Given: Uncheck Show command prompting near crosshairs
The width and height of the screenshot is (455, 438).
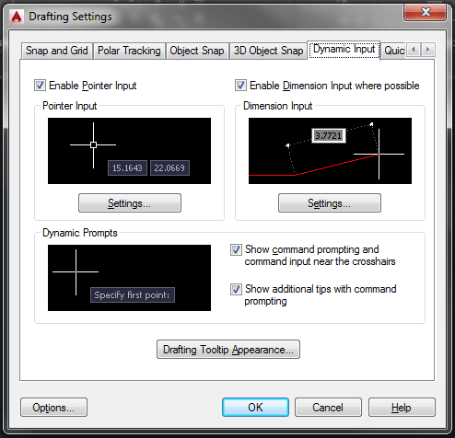Looking at the screenshot, I should (236, 250).
